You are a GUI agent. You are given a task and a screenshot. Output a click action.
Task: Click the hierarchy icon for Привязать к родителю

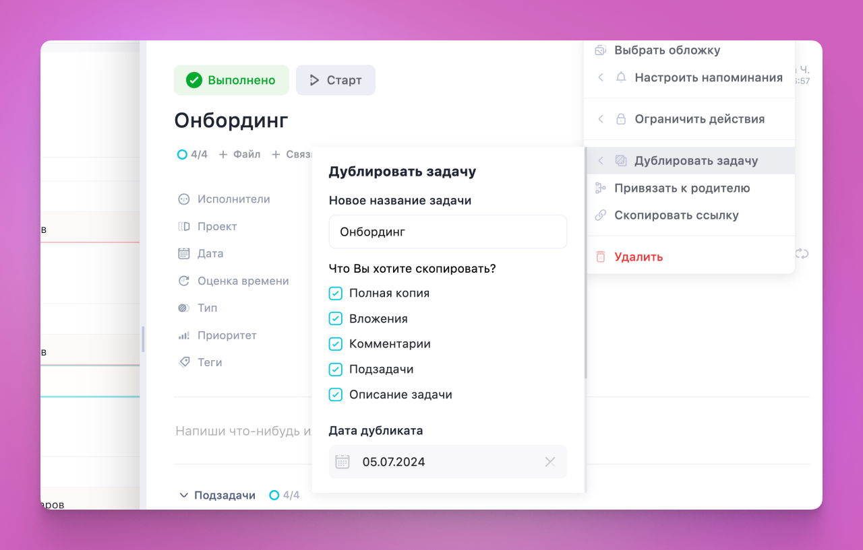pos(600,188)
